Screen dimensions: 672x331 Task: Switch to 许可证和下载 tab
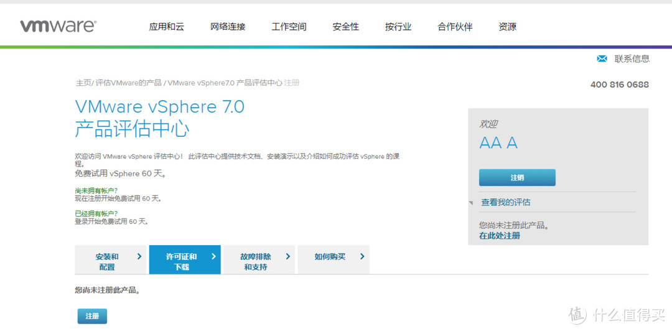click(x=185, y=260)
